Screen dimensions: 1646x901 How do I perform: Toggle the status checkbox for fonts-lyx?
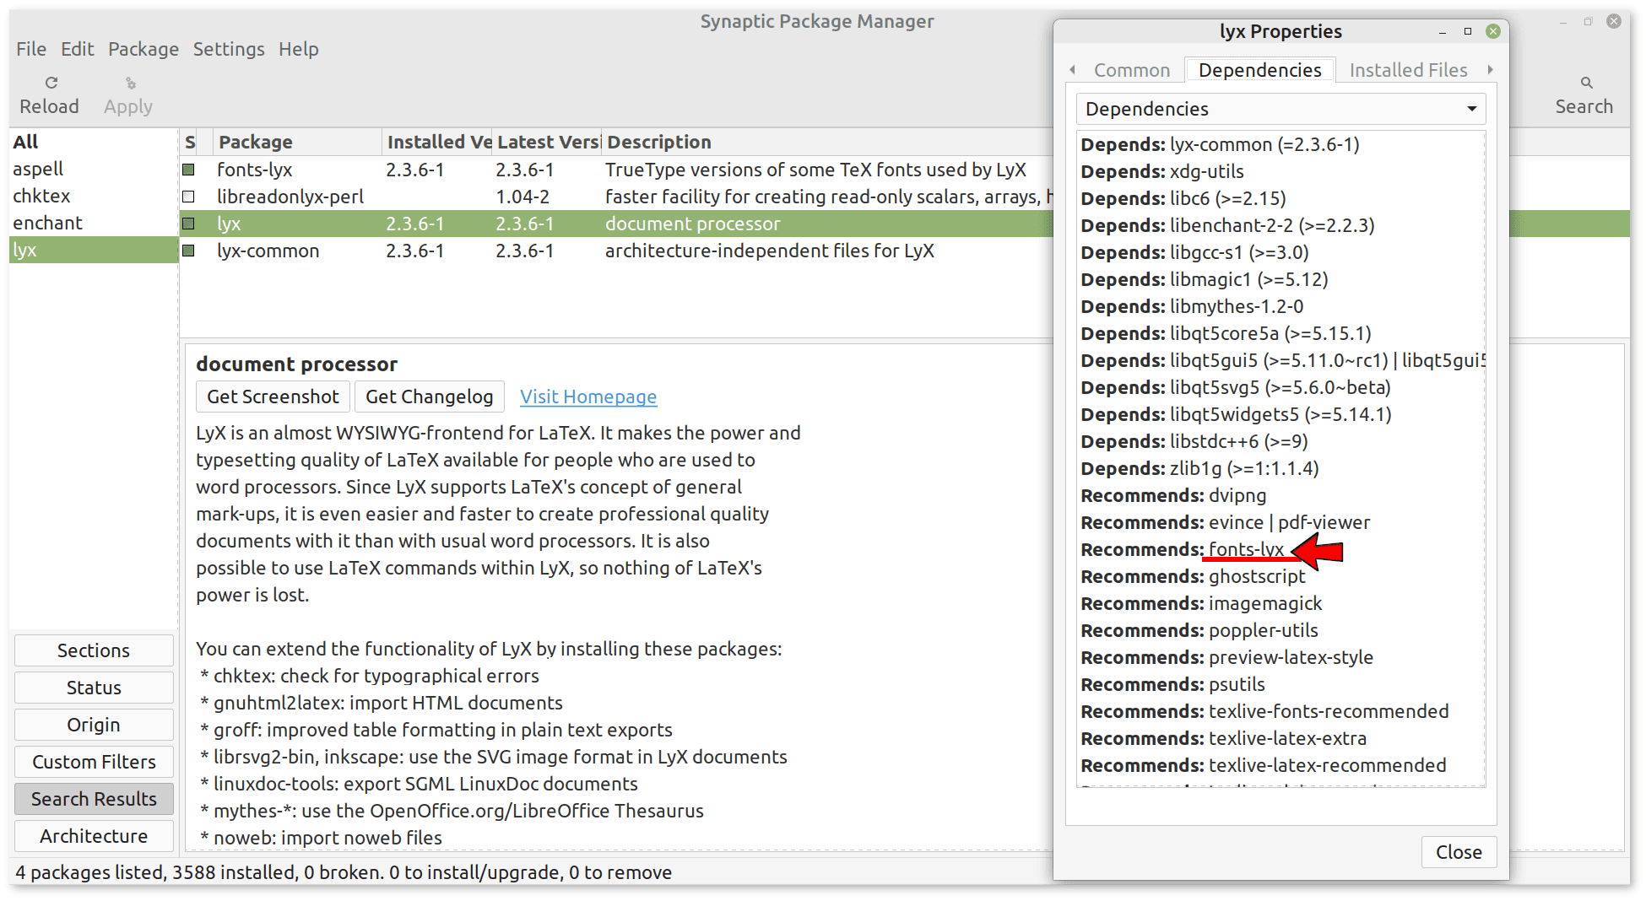[189, 170]
